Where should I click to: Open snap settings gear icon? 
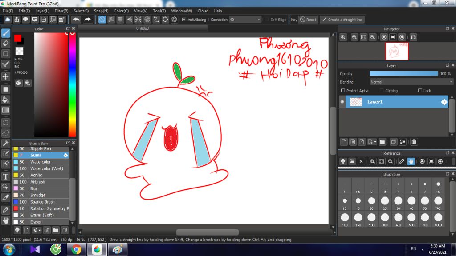coord(174,20)
